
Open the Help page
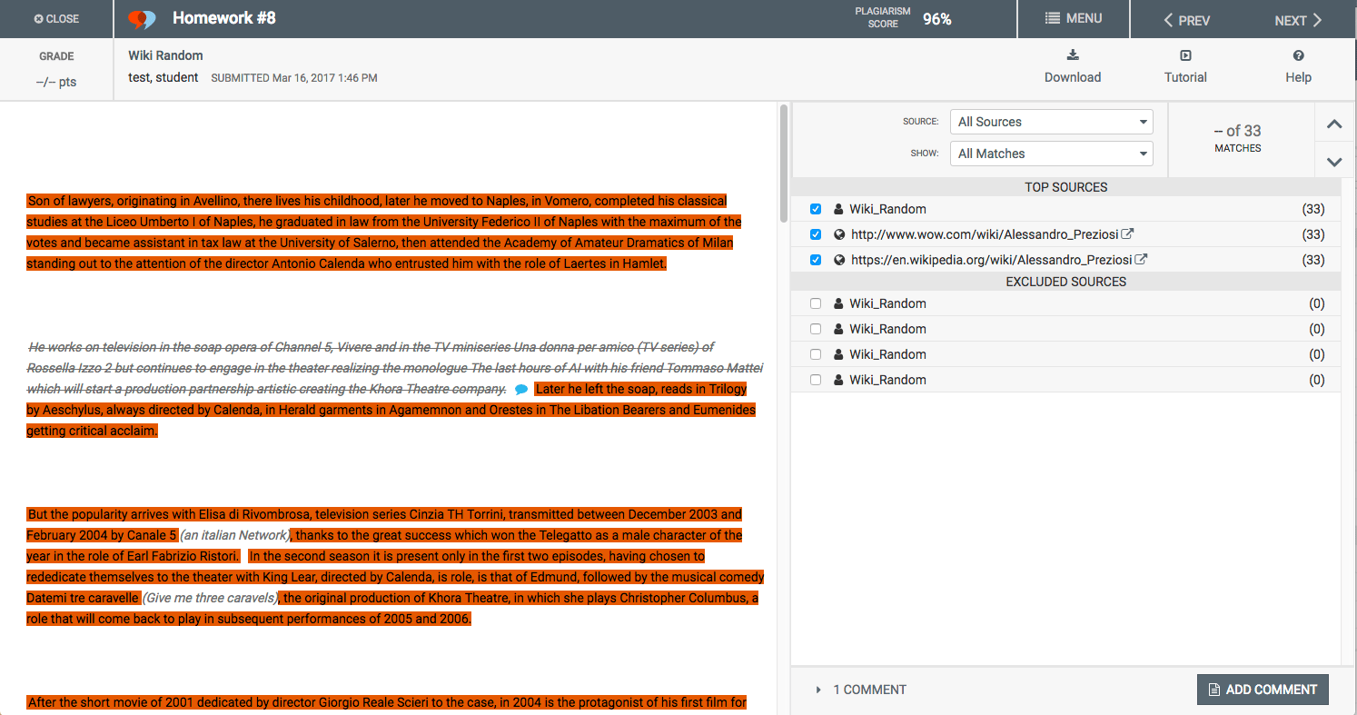click(1298, 67)
